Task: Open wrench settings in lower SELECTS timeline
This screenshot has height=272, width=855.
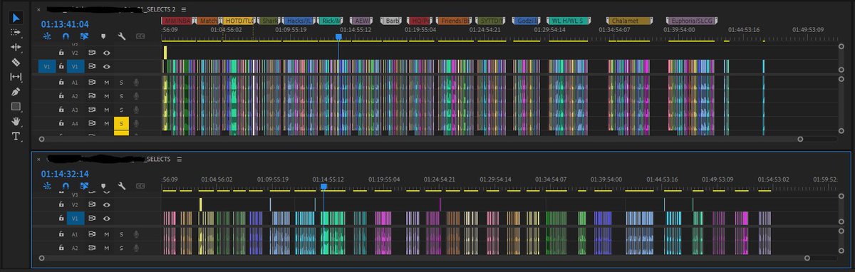Action: point(122,186)
